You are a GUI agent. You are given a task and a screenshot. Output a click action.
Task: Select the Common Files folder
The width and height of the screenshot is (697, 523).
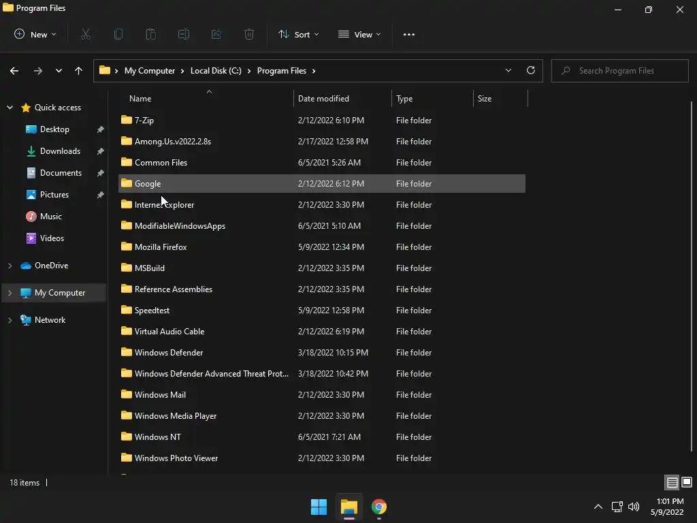pos(322,162)
